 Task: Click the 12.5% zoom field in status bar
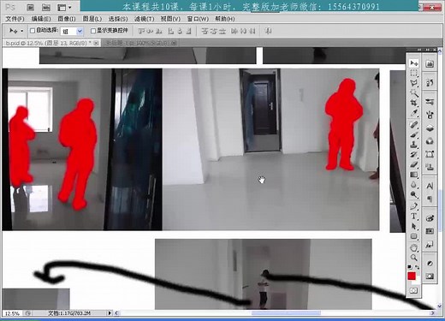12,313
